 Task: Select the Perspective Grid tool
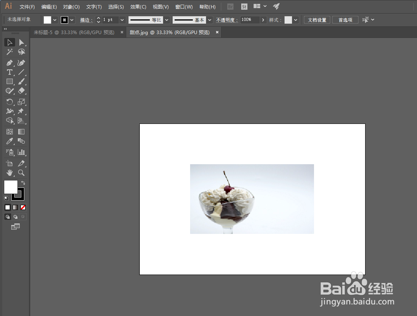[x=21, y=121]
